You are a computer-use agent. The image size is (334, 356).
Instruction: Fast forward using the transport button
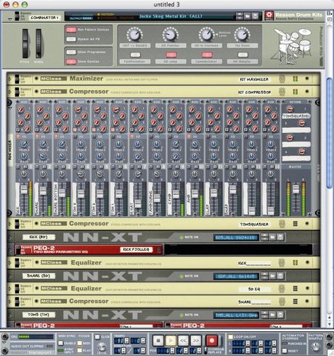(x=195, y=341)
